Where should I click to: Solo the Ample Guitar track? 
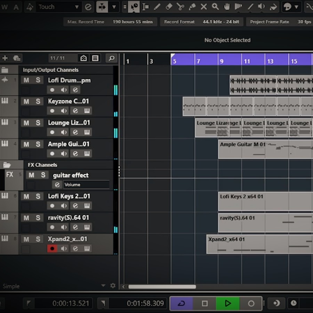pos(38,144)
